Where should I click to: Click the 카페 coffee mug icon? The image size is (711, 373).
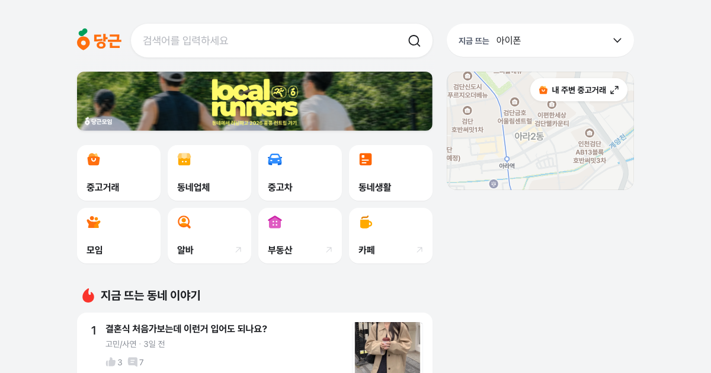[x=366, y=222]
